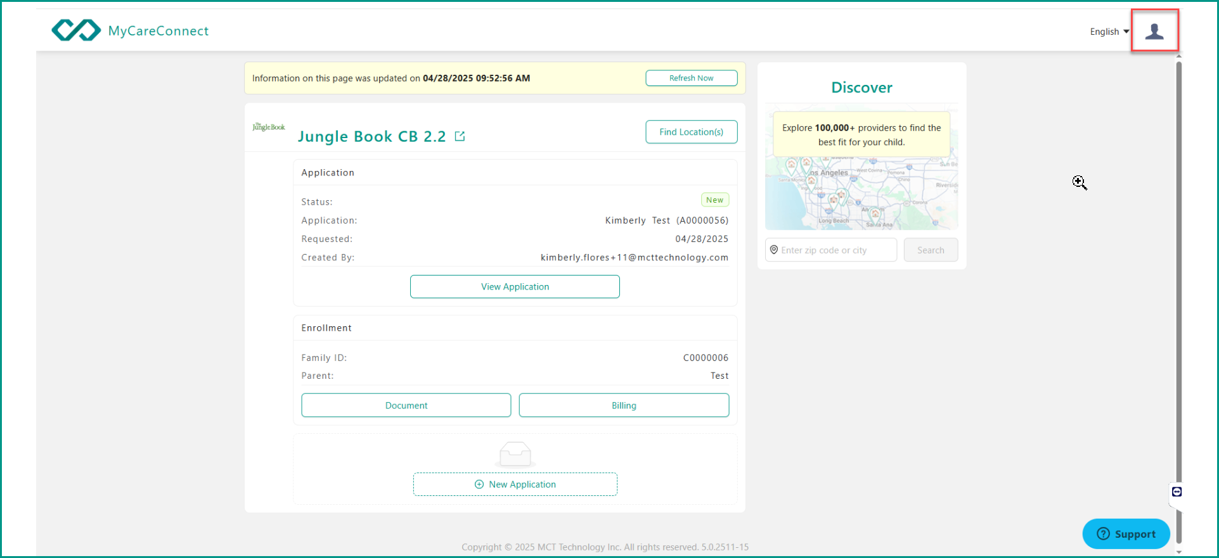Select the application ID A0000056 text
1219x558 pixels.
click(x=702, y=220)
